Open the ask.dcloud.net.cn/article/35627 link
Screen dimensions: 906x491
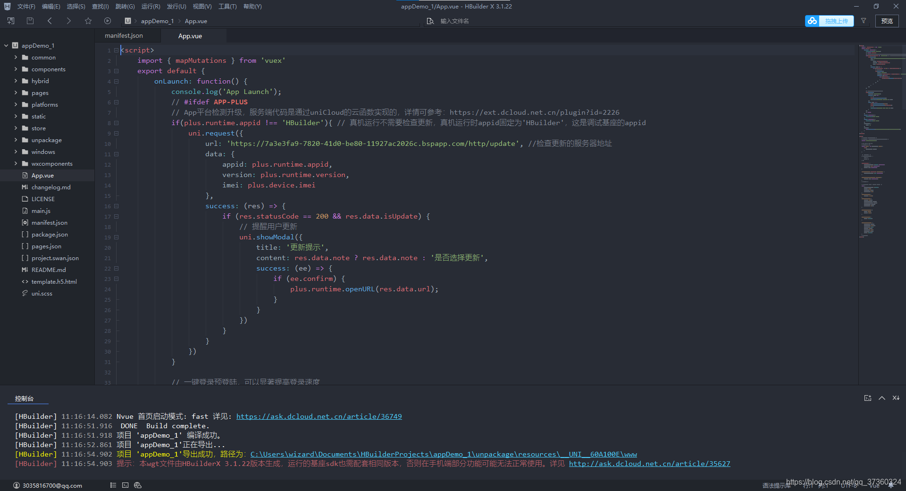click(x=649, y=464)
